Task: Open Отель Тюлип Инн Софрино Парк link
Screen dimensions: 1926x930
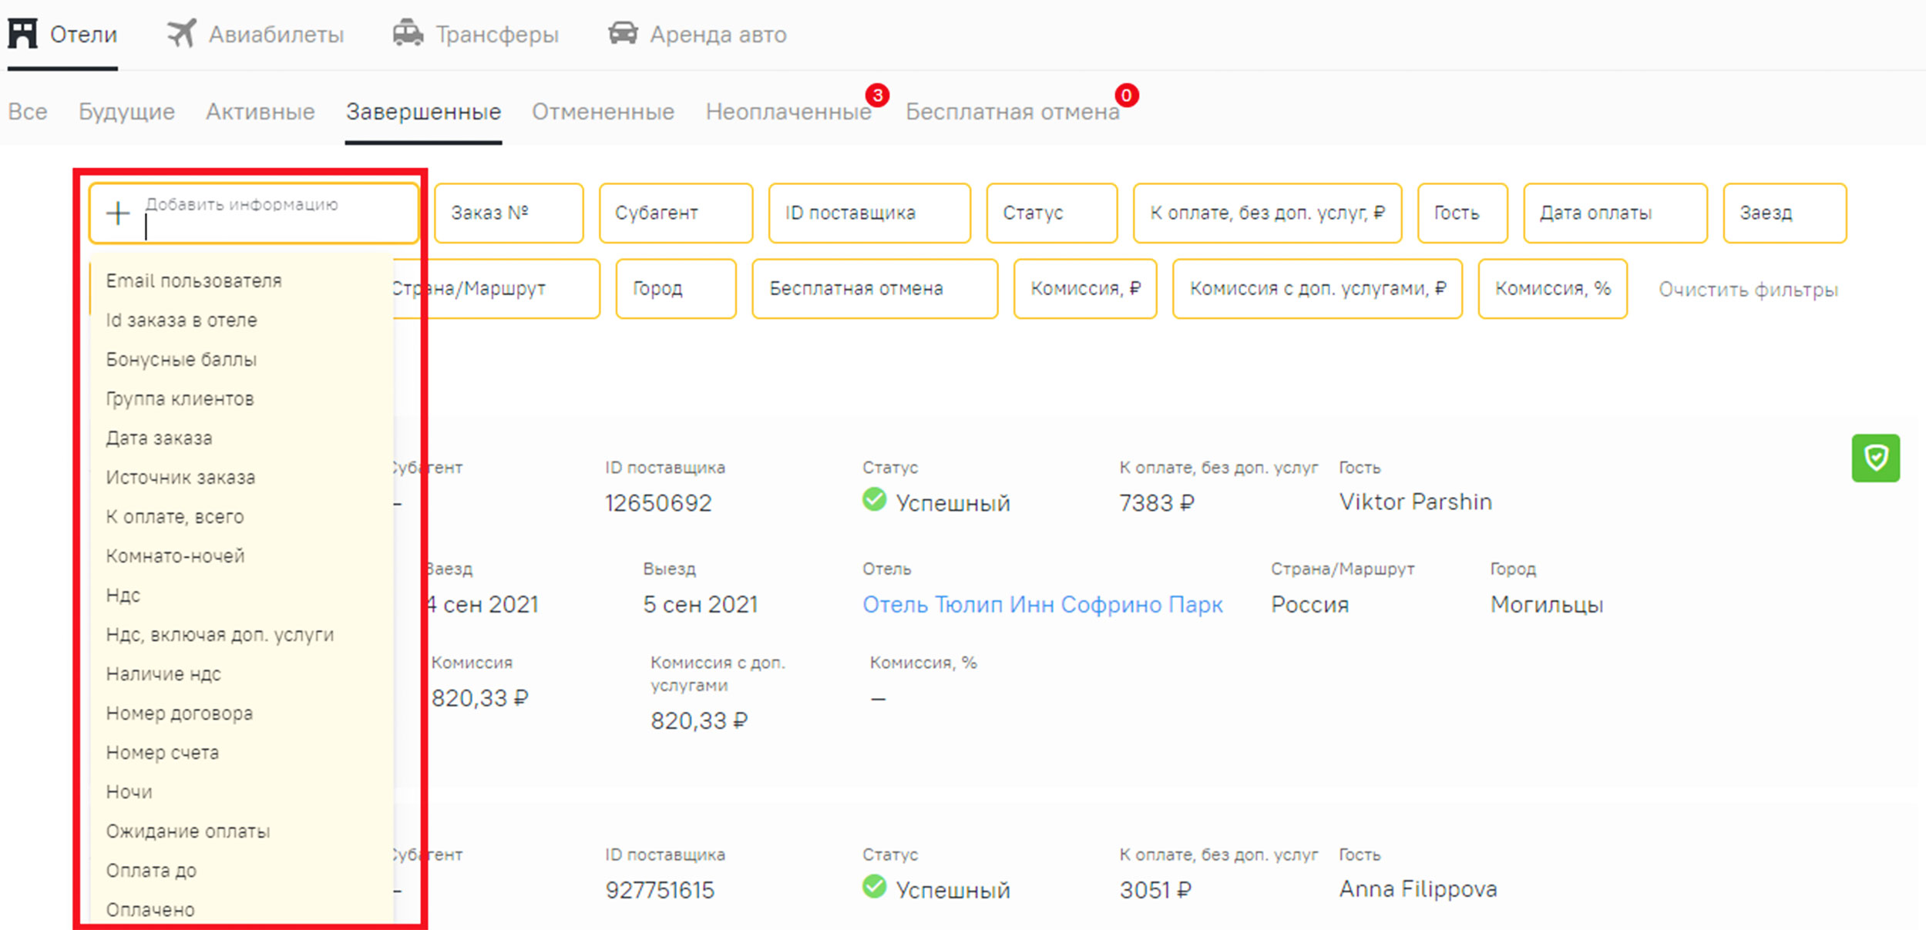Action: (x=1042, y=605)
